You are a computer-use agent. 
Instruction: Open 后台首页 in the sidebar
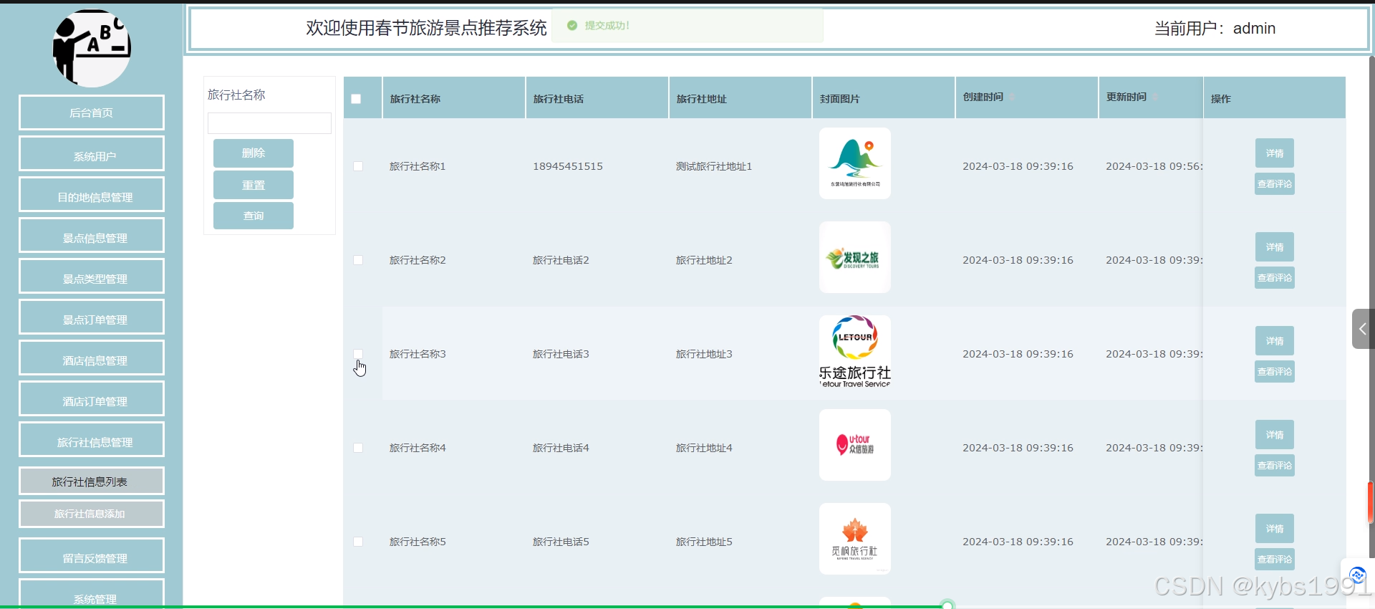click(x=92, y=112)
